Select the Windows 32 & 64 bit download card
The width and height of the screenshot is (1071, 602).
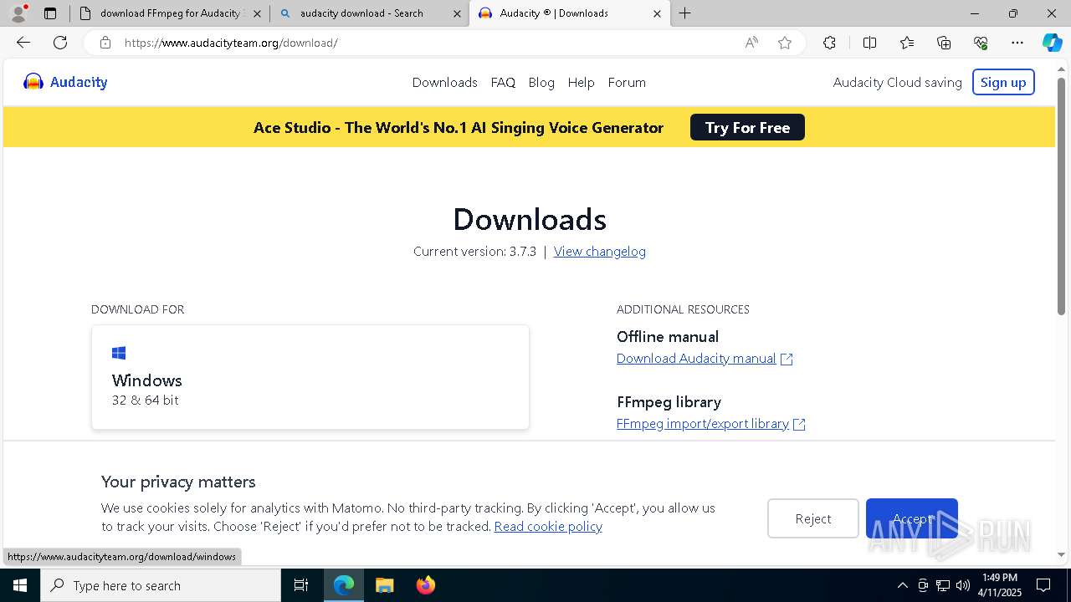coord(310,377)
